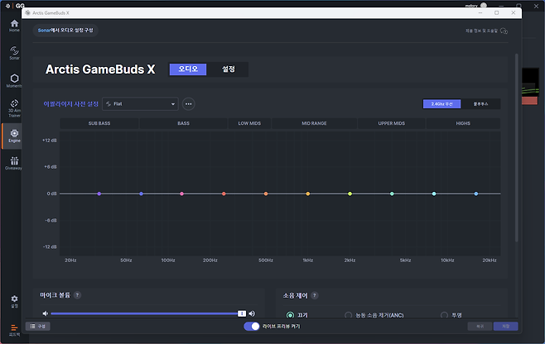Screen dimensions: 545x344
Task: Toggle the 라이브 프리뷰 switch
Action: pos(252,327)
